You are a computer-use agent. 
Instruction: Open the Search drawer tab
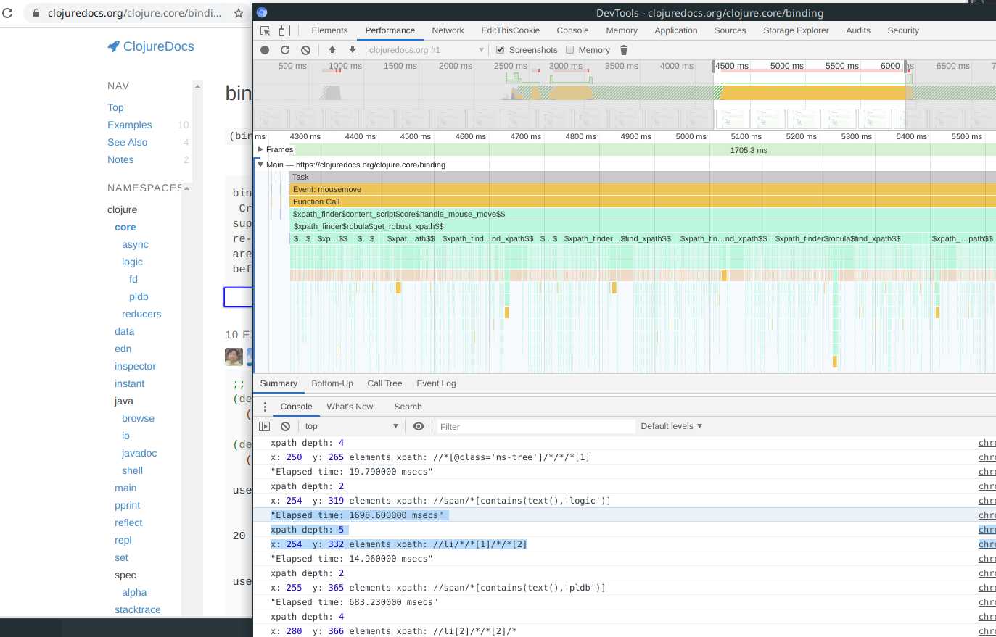coord(408,407)
